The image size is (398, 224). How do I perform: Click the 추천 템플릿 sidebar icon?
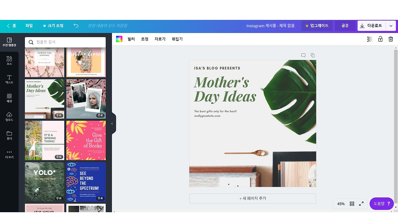tap(9, 41)
